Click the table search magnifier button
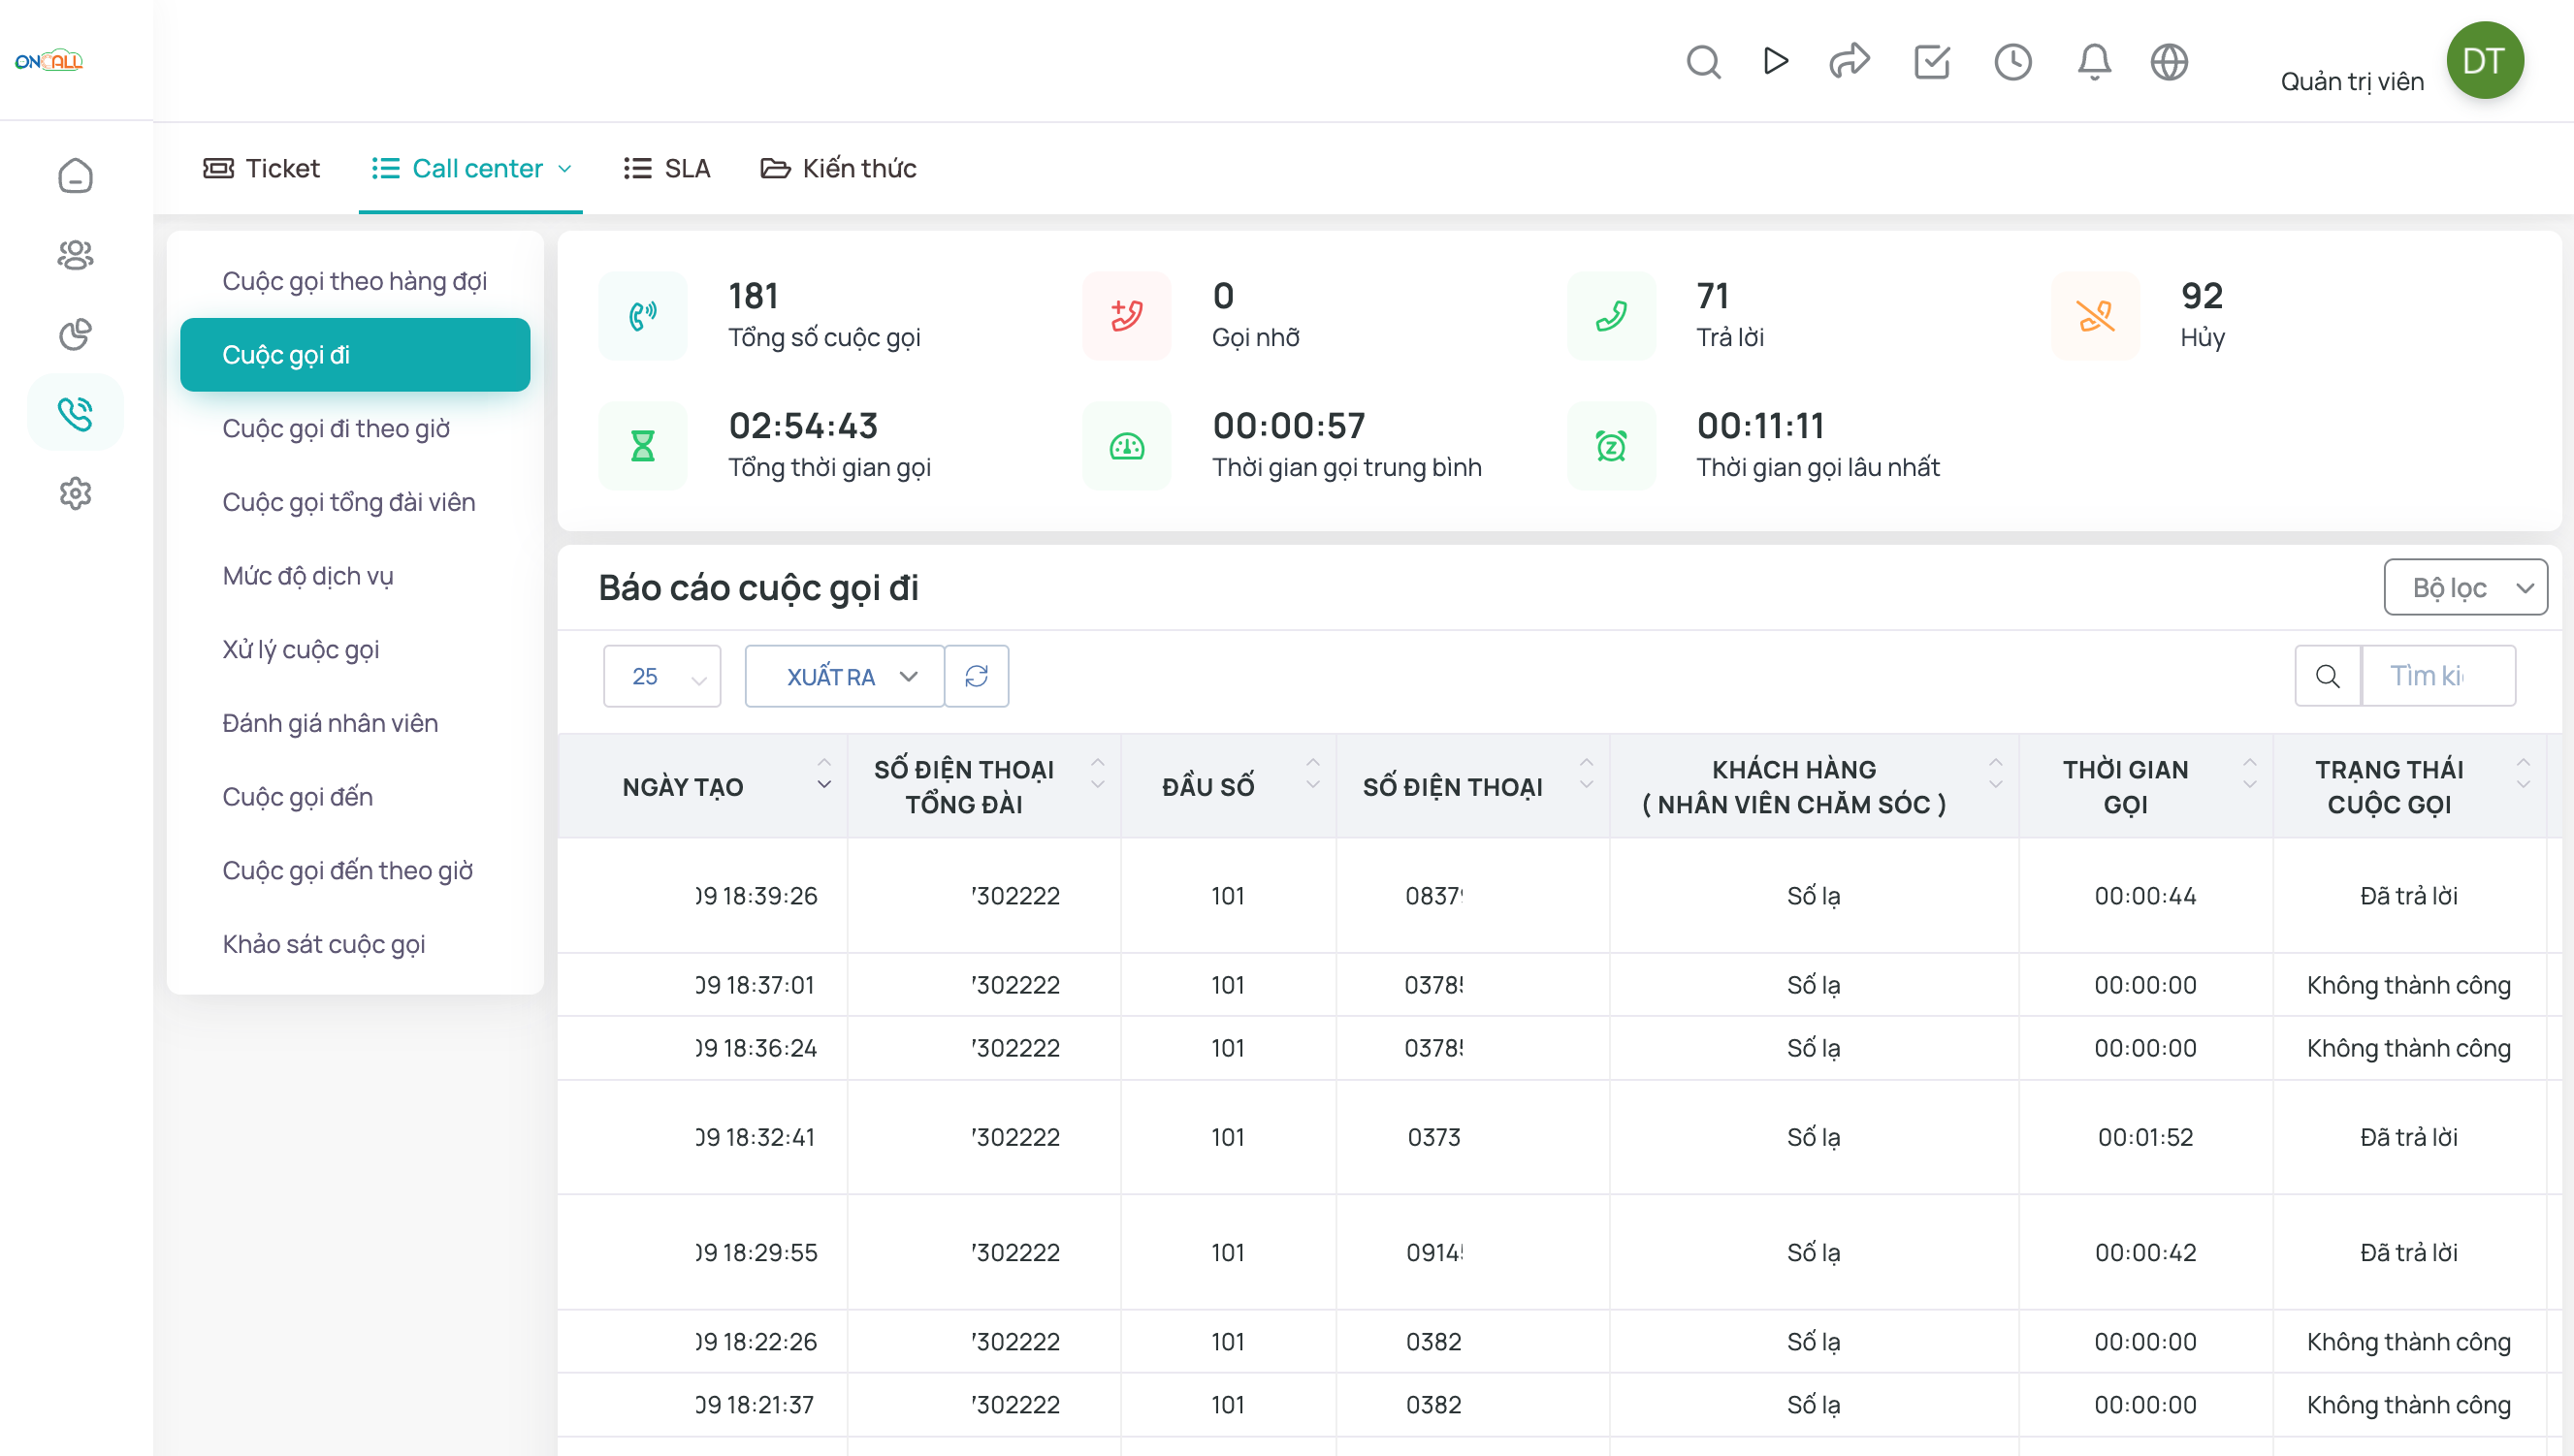 click(x=2327, y=676)
